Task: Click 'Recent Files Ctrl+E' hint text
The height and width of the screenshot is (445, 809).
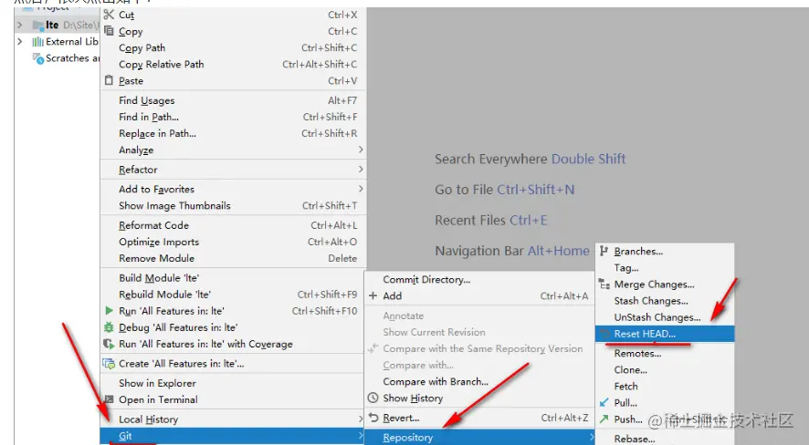Action: pyautogui.click(x=490, y=221)
